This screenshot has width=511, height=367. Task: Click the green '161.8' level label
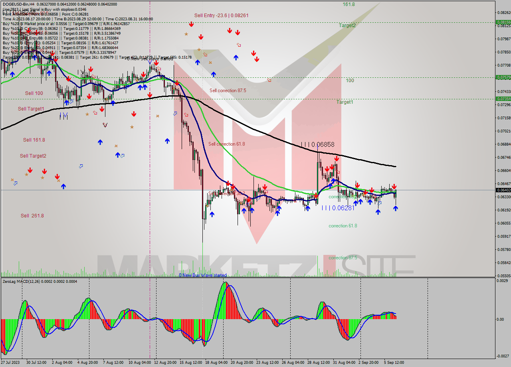[x=349, y=4]
